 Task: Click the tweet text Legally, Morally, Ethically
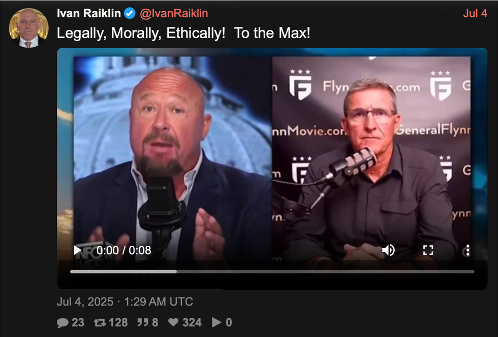tap(141, 33)
